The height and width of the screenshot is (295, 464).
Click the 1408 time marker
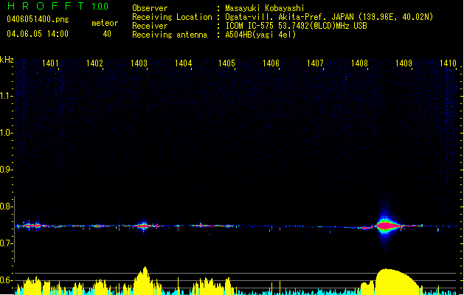[x=359, y=63]
